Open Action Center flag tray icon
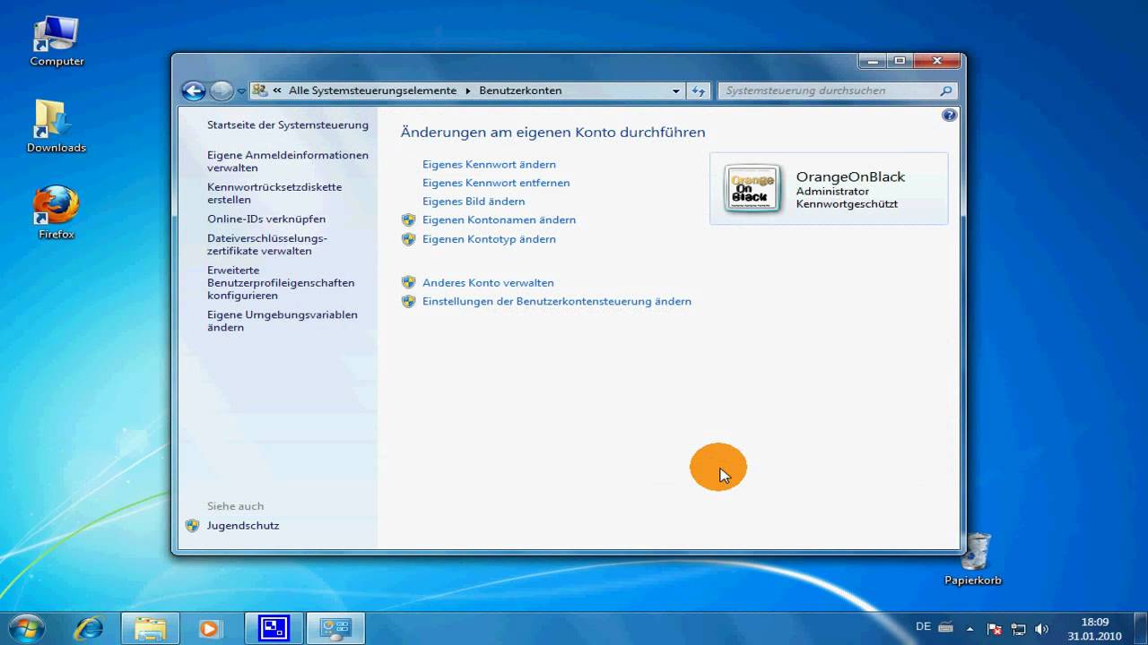The image size is (1148, 645). tap(994, 629)
